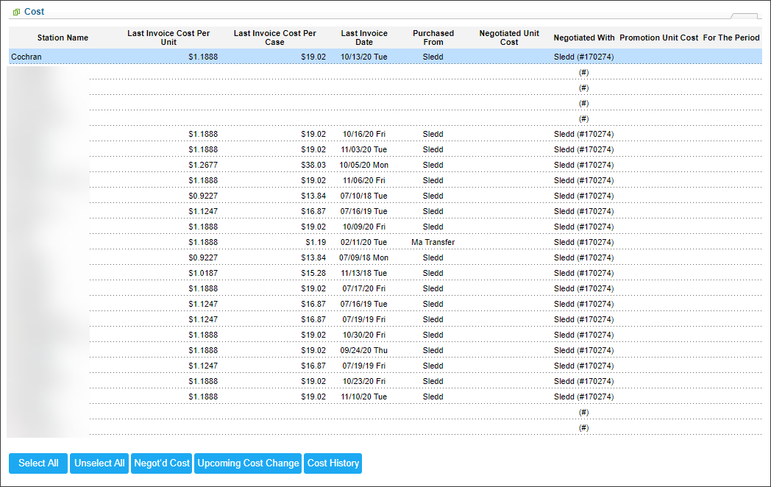The width and height of the screenshot is (771, 487).
Task: Click the Negotiated With column header
Action: point(584,38)
